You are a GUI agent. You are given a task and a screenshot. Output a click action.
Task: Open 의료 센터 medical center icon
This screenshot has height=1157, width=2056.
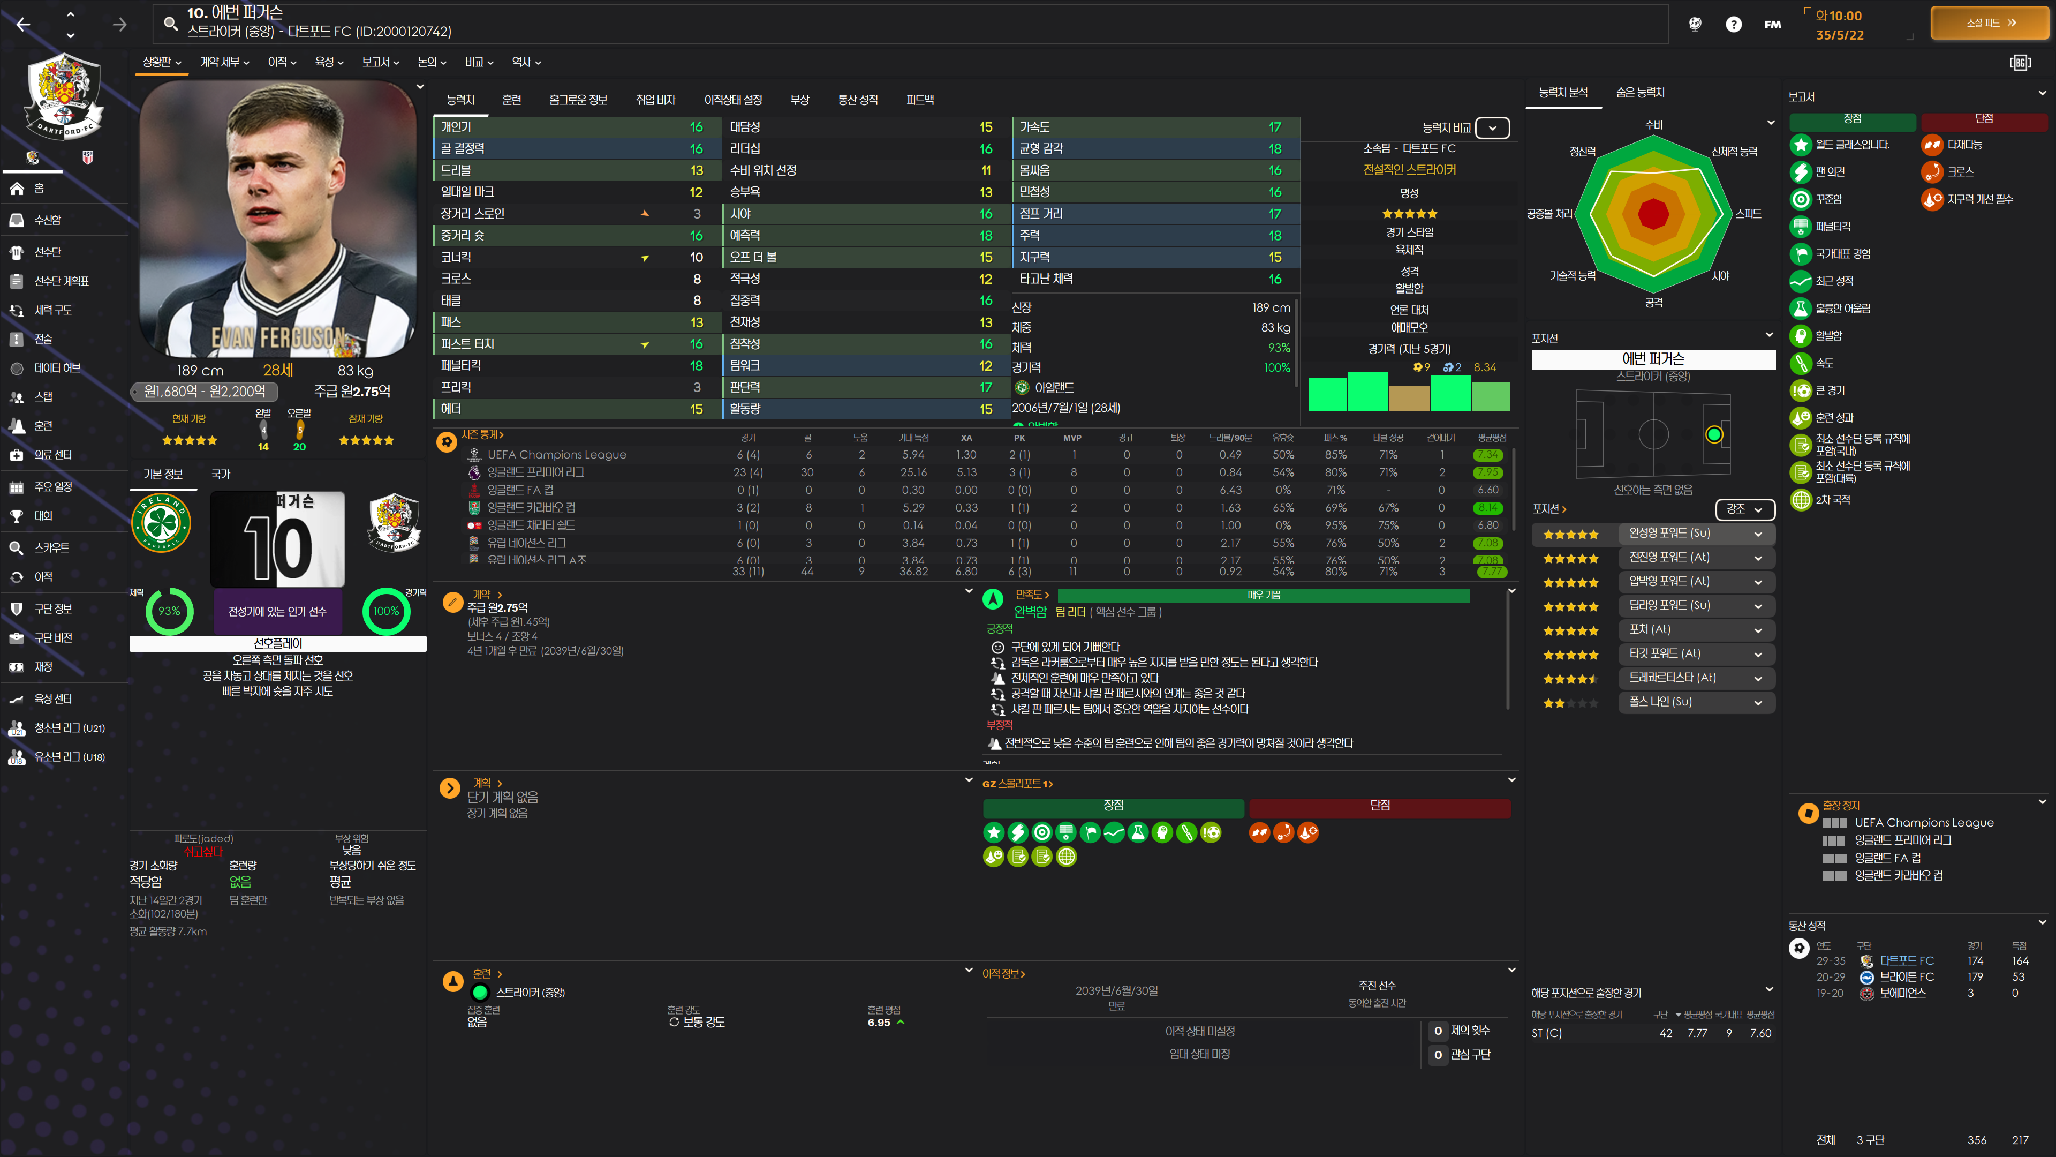tap(17, 454)
